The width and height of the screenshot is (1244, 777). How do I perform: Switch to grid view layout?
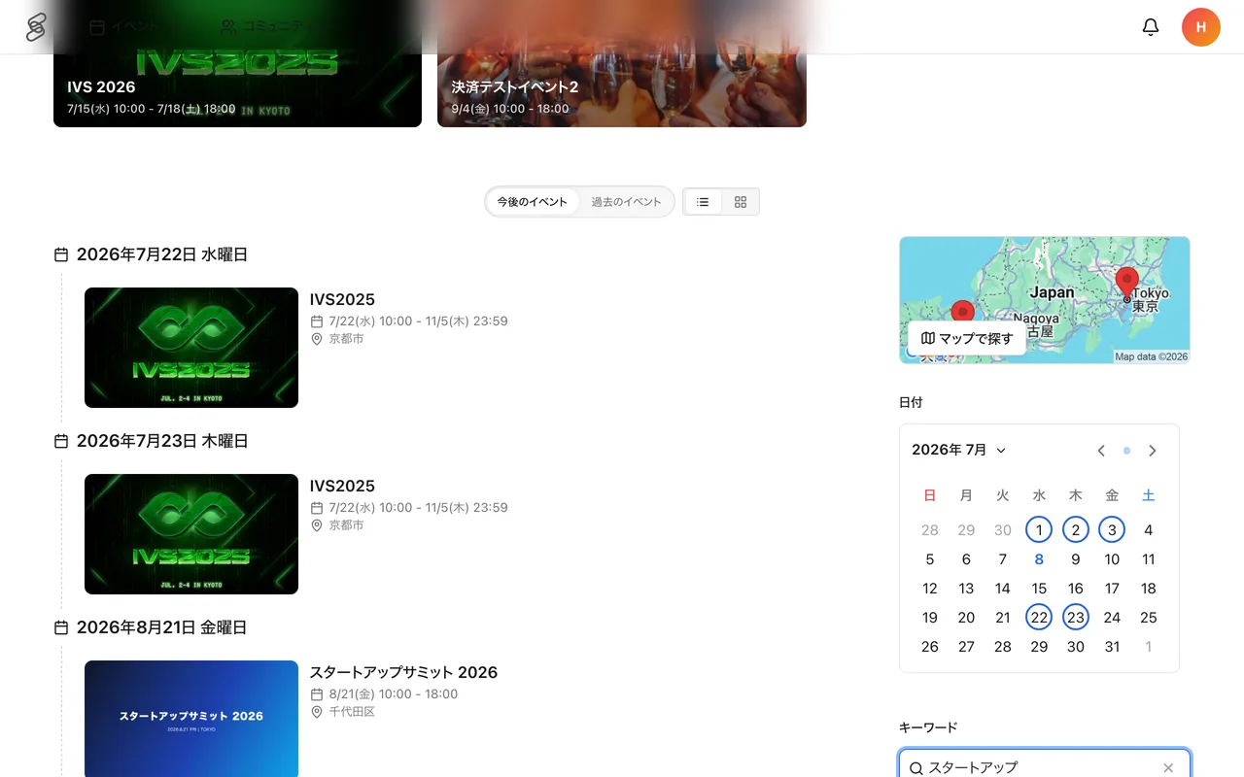click(x=741, y=202)
